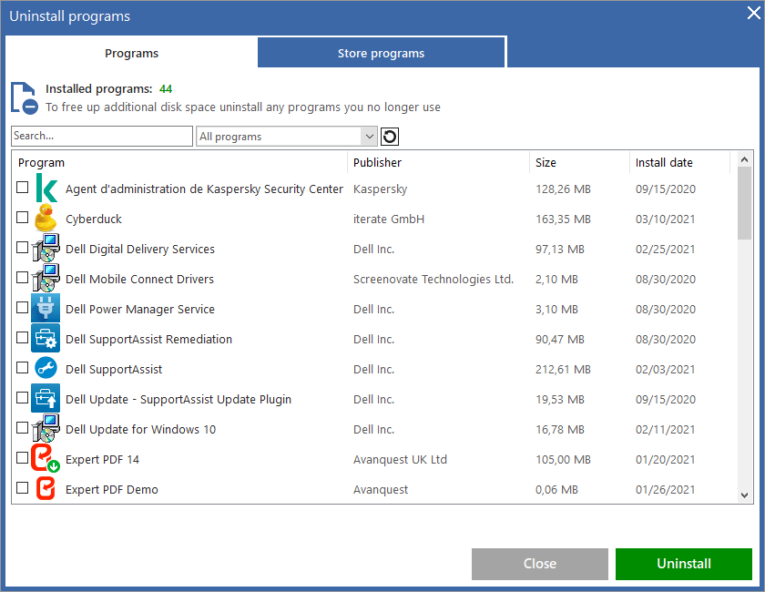Sort by the Publisher column header
Viewport: 765px width, 592px height.
tap(438, 162)
